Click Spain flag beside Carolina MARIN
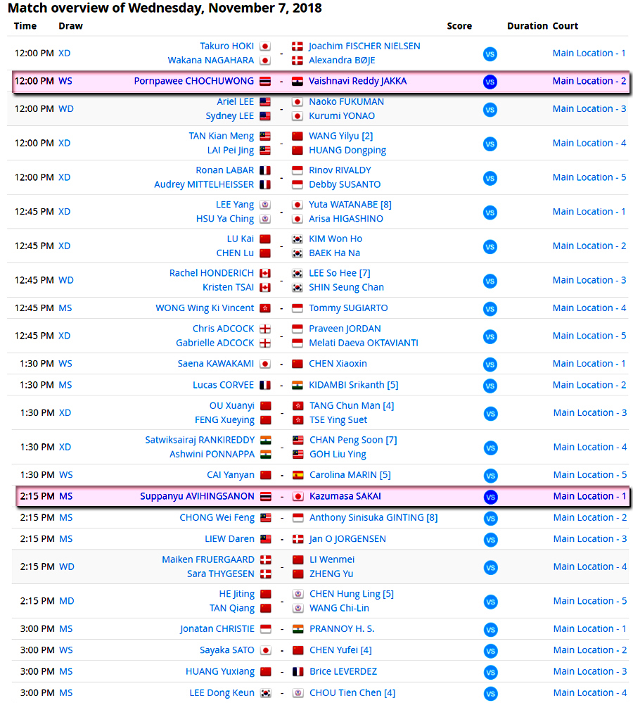 (298, 476)
